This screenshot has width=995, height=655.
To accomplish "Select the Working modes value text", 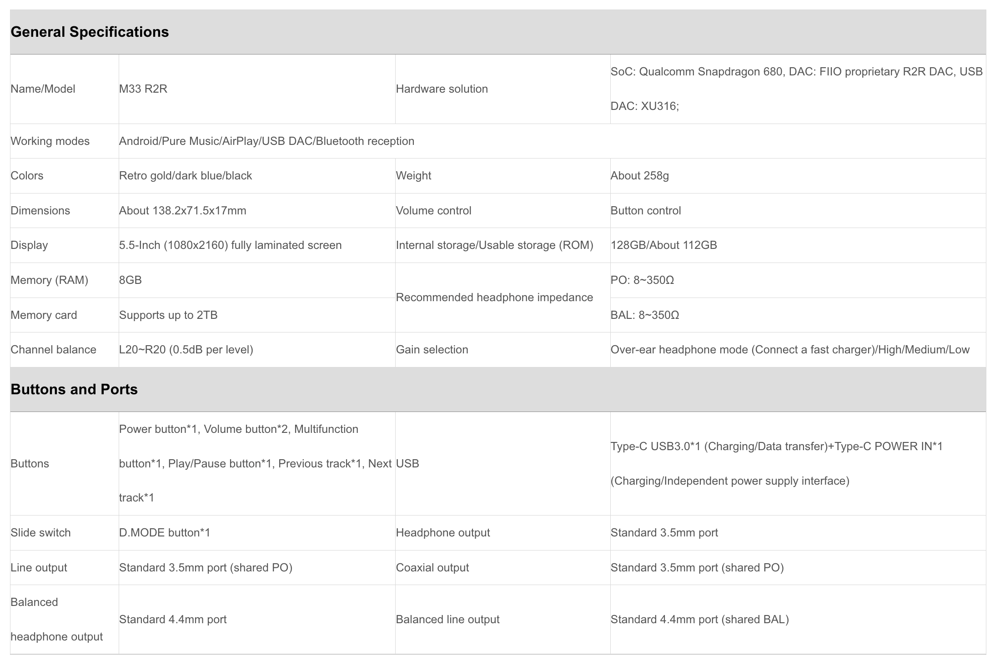I will pos(266,141).
